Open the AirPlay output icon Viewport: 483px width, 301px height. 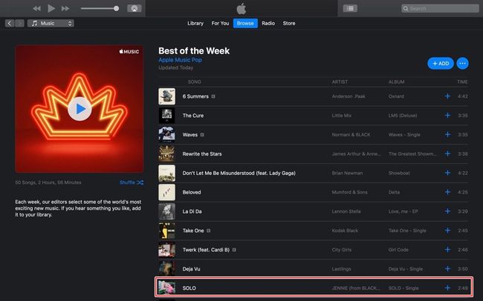coord(134,8)
